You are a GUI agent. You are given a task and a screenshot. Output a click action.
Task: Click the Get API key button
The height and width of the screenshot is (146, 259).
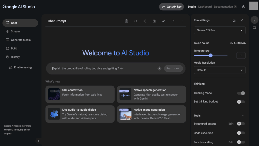pos(171,7)
